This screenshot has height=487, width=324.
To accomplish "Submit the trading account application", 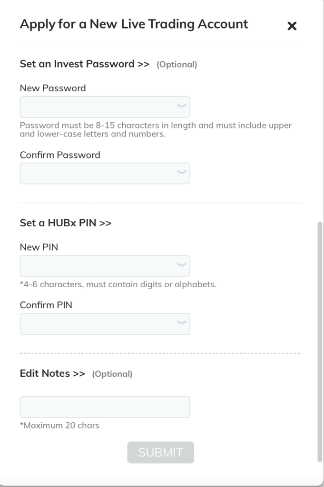I will tap(161, 453).
